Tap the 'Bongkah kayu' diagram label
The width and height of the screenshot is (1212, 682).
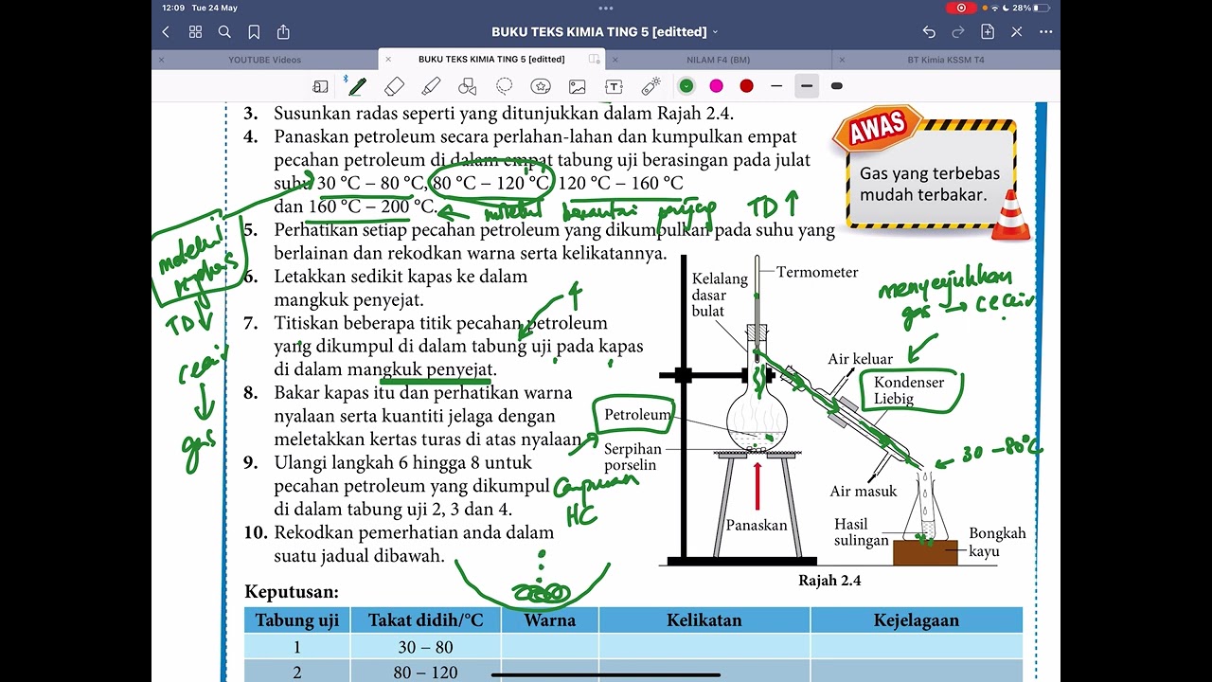click(x=997, y=542)
